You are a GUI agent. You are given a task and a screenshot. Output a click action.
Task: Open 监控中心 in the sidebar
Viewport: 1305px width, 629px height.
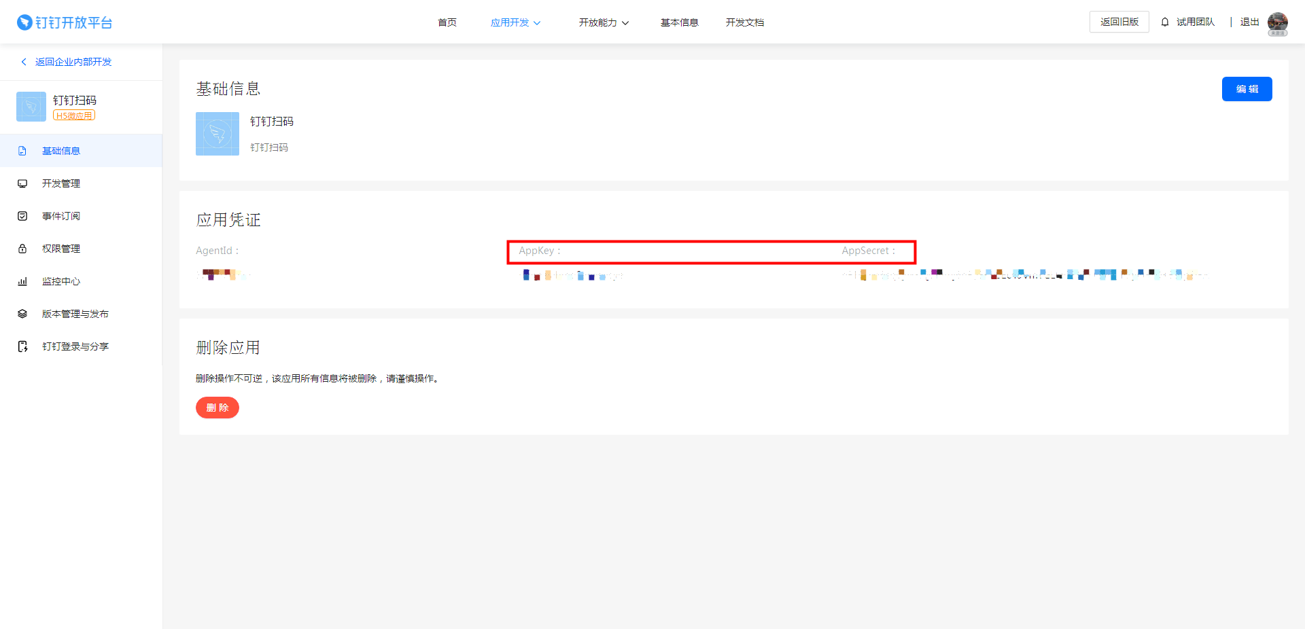(x=81, y=281)
